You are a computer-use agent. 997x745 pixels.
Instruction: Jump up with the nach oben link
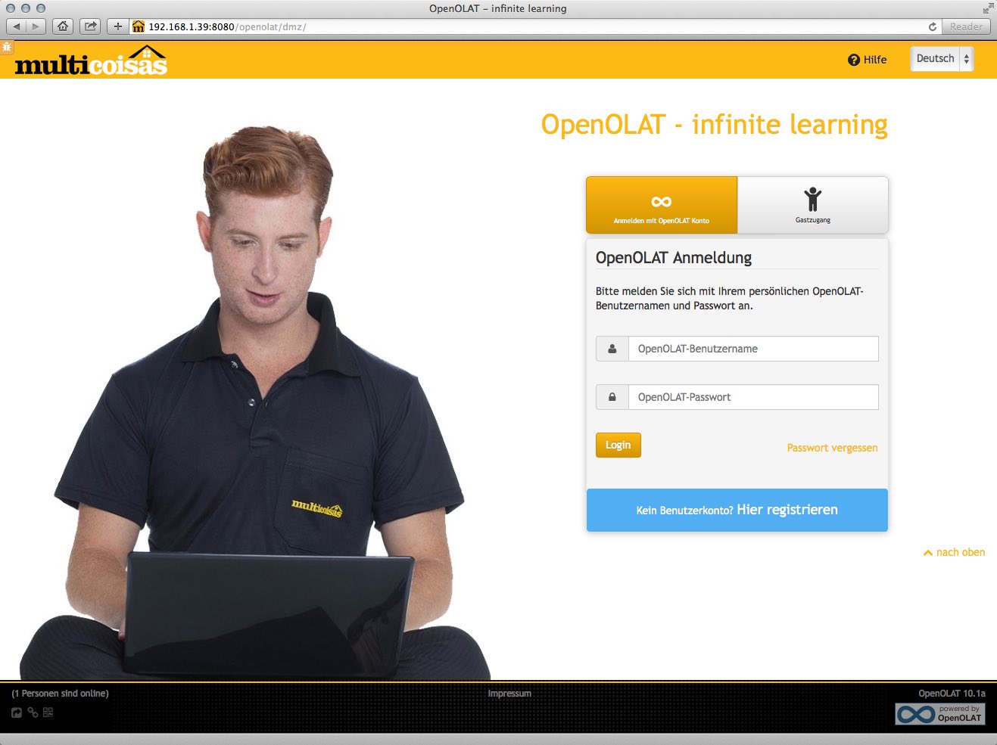tap(954, 552)
